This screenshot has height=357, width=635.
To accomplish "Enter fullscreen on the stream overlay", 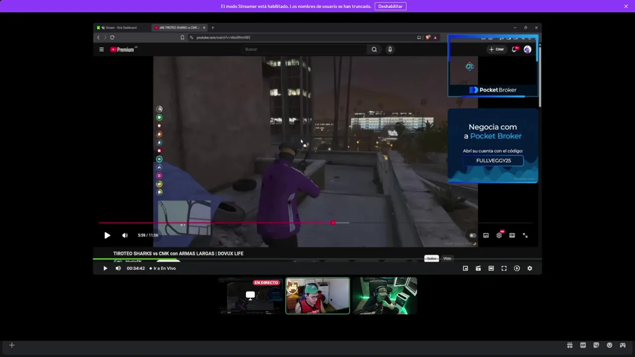I will (x=504, y=268).
